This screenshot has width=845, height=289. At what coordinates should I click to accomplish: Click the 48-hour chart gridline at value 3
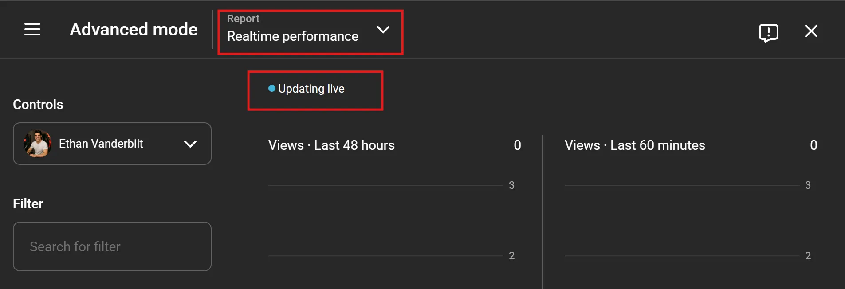[390, 185]
